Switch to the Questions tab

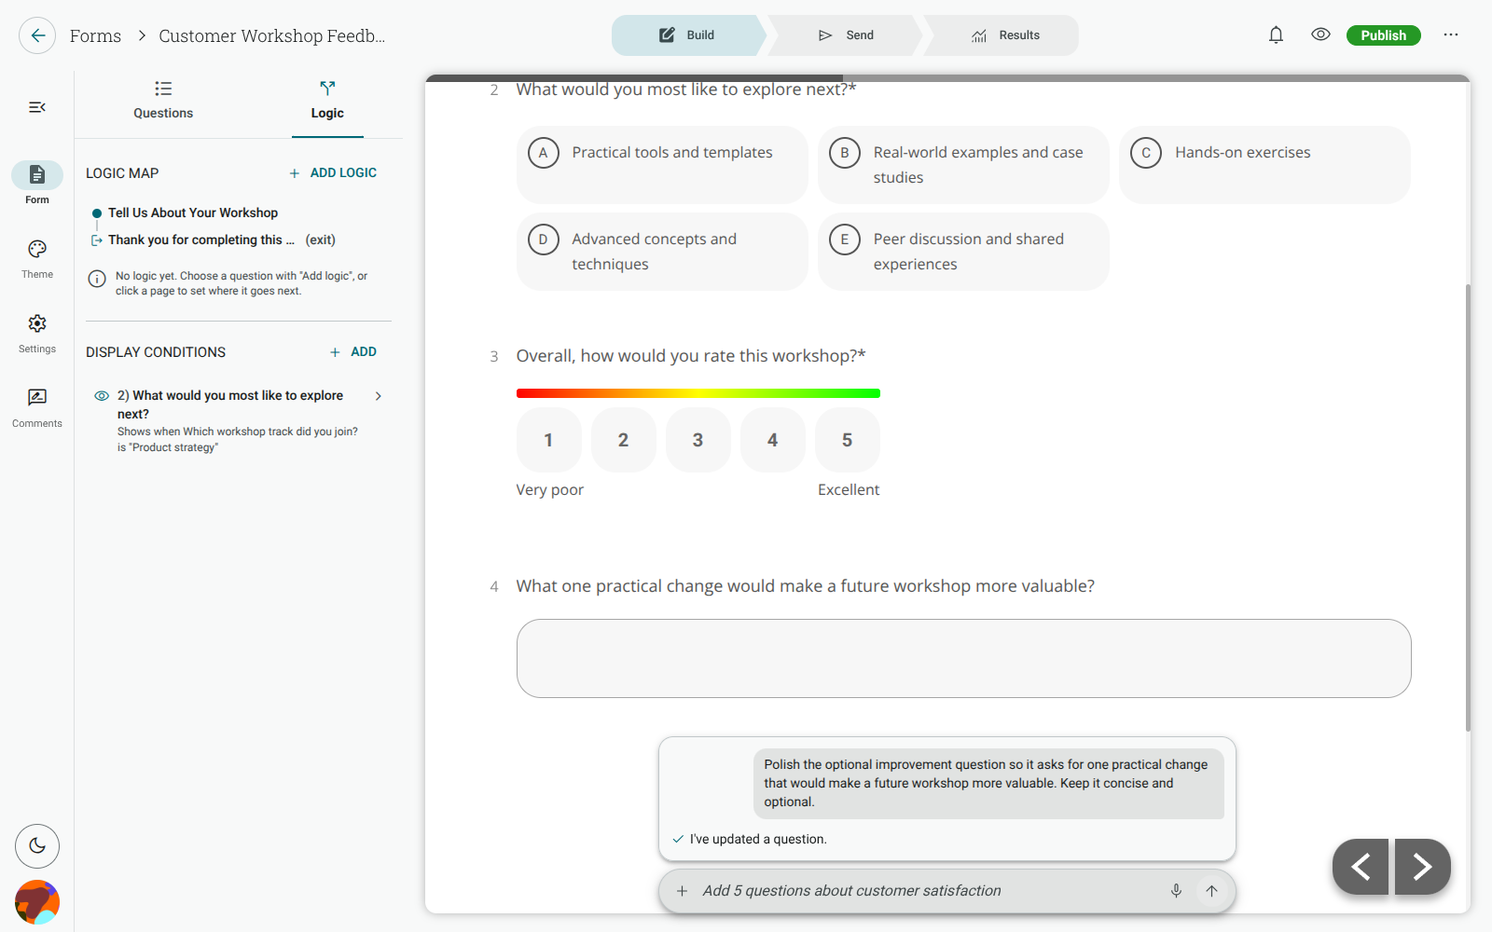pyautogui.click(x=163, y=101)
